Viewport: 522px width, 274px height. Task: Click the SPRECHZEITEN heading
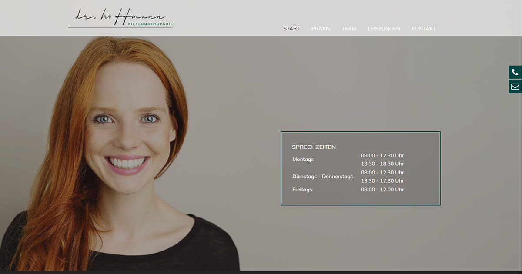[314, 147]
